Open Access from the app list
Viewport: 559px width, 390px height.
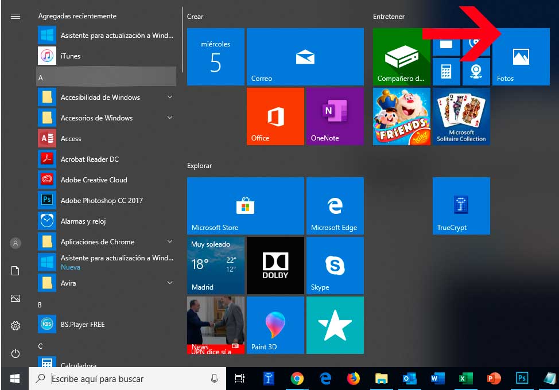pyautogui.click(x=107, y=139)
